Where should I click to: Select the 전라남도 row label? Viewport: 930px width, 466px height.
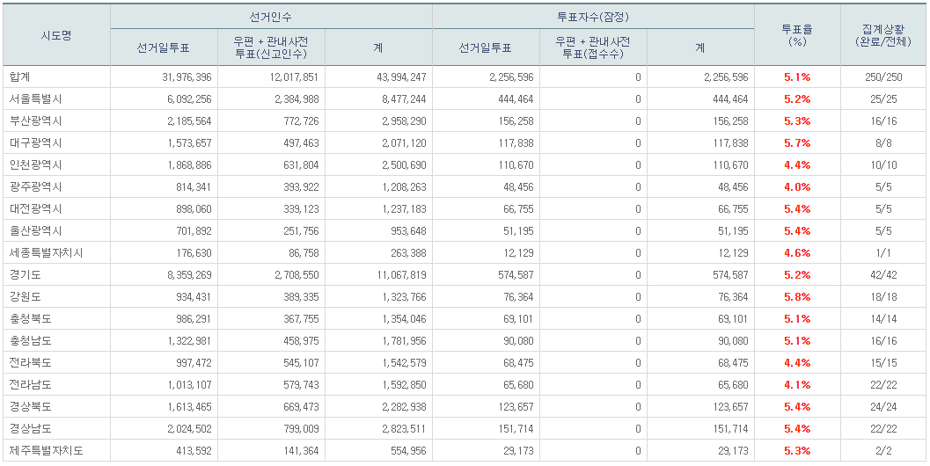click(30, 385)
